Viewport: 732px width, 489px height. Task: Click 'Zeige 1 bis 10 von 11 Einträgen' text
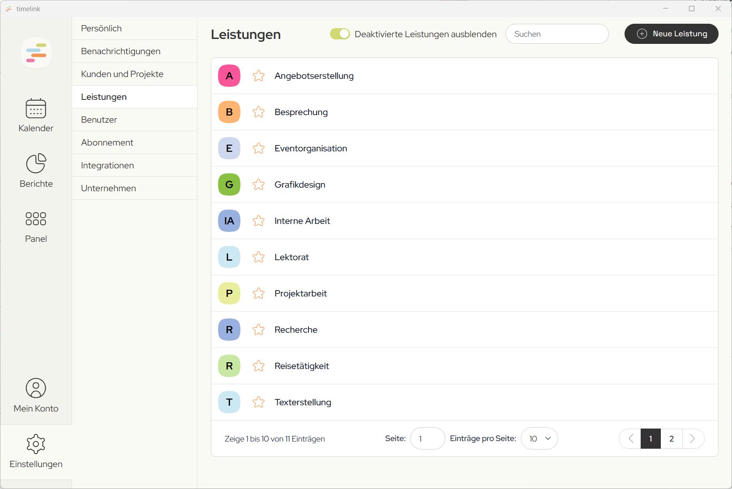275,439
